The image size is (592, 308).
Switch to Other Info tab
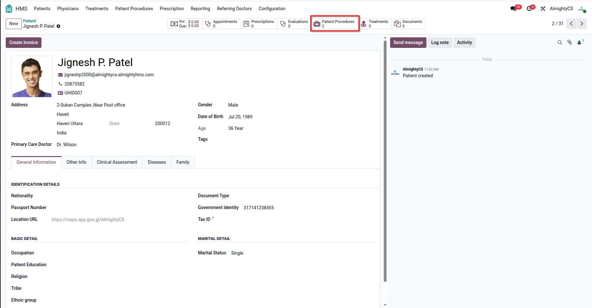click(x=77, y=162)
